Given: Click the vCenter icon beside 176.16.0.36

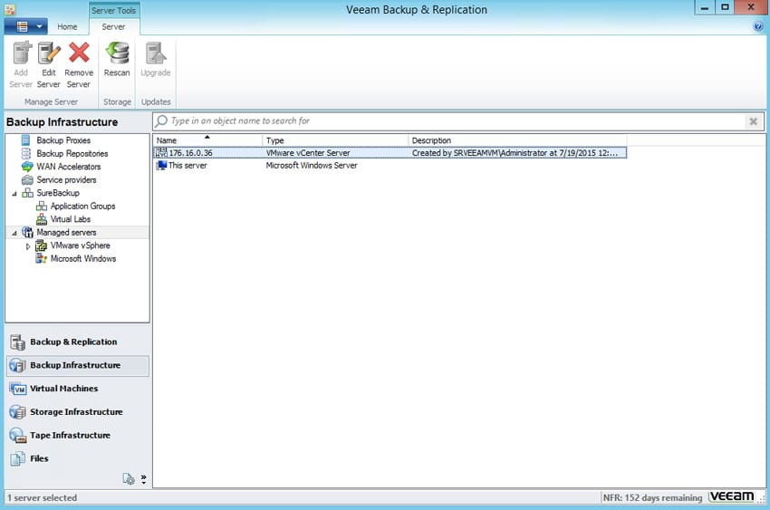Looking at the screenshot, I should (x=161, y=153).
